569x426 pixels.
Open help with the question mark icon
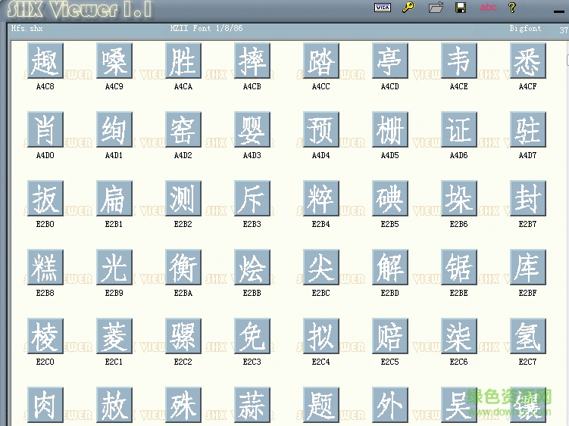tap(512, 8)
